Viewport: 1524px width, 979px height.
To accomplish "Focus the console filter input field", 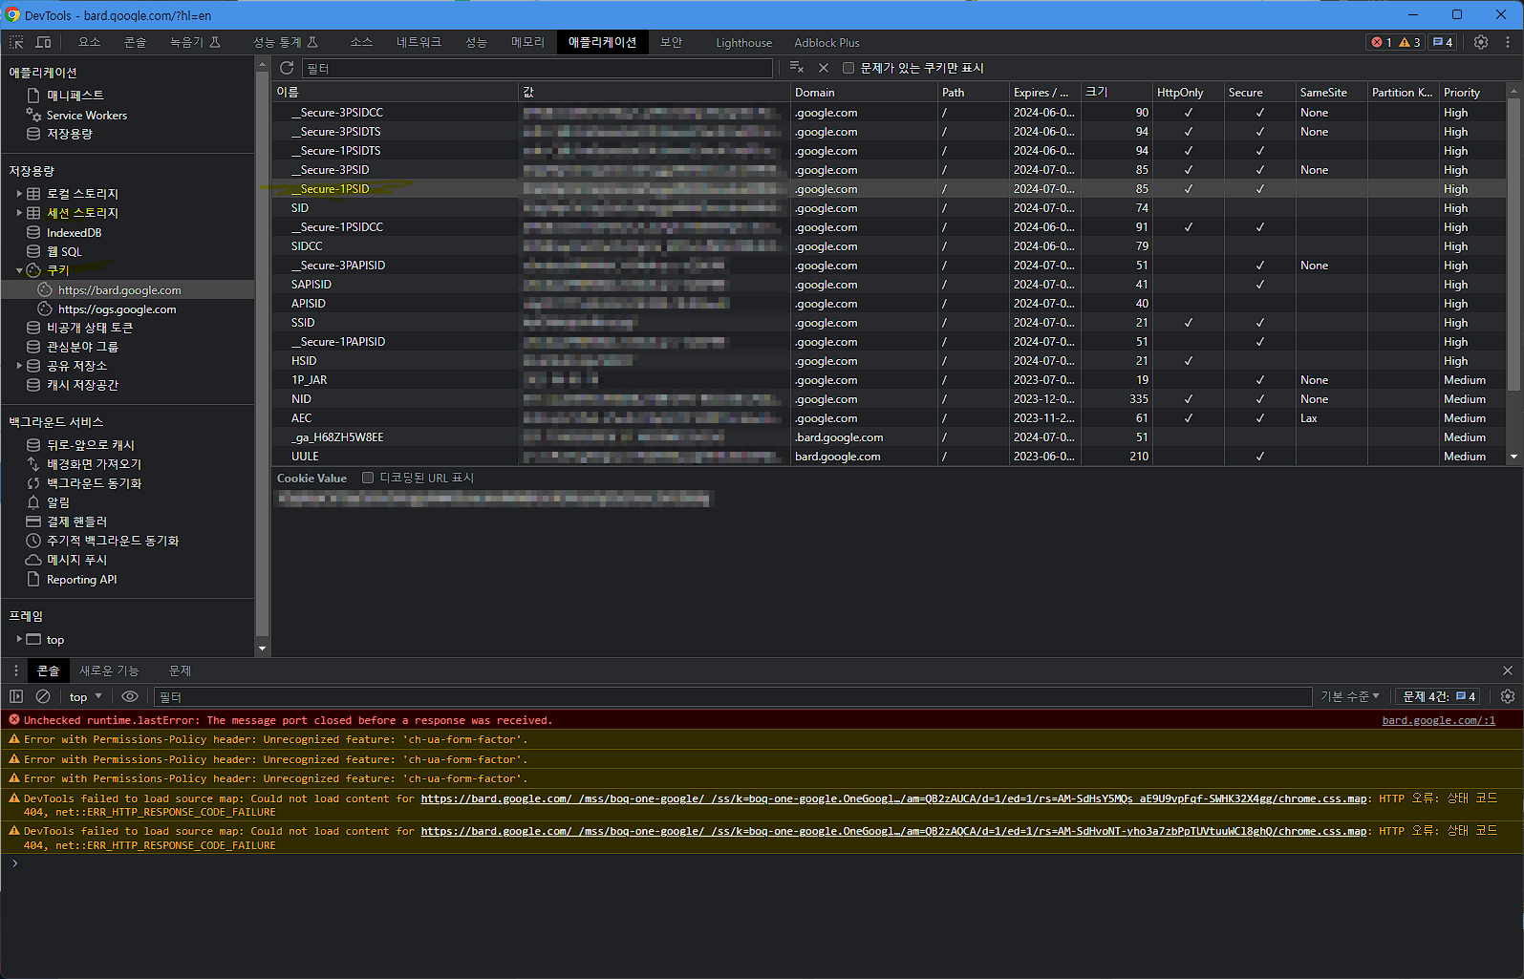I will [x=733, y=696].
